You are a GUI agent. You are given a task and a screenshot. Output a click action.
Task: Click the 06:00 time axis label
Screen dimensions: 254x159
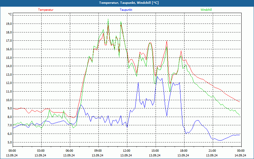coord(70,151)
